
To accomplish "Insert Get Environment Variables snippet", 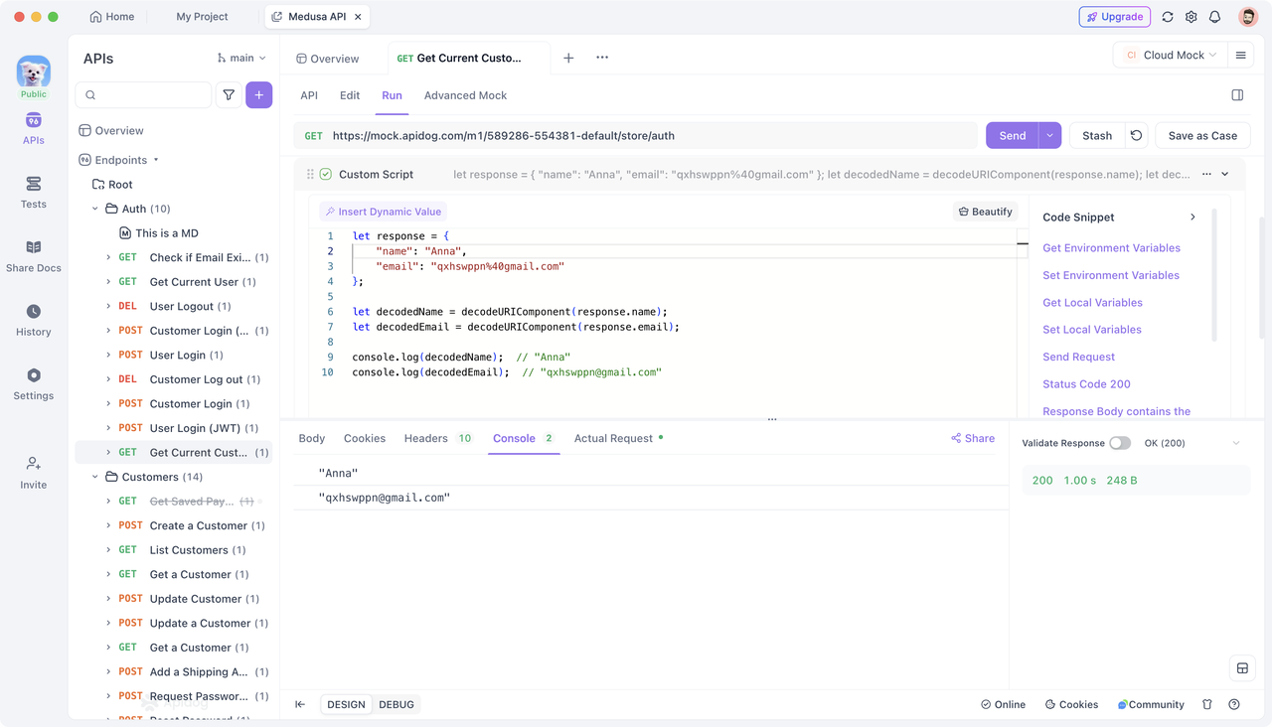I will tap(1111, 248).
